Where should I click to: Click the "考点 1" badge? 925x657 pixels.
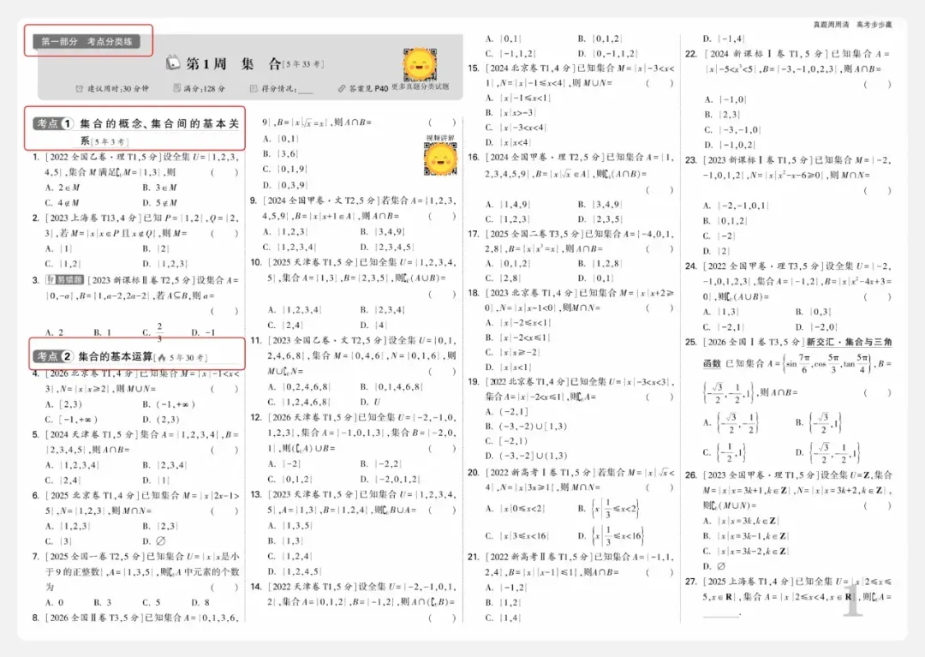pos(53,123)
